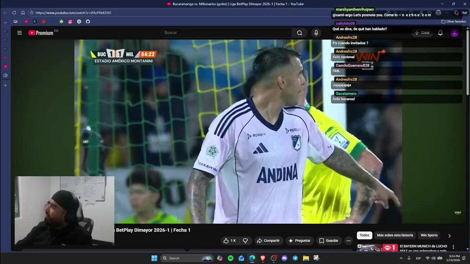
Task: Open Other favorites folder
Action: coord(453,22)
